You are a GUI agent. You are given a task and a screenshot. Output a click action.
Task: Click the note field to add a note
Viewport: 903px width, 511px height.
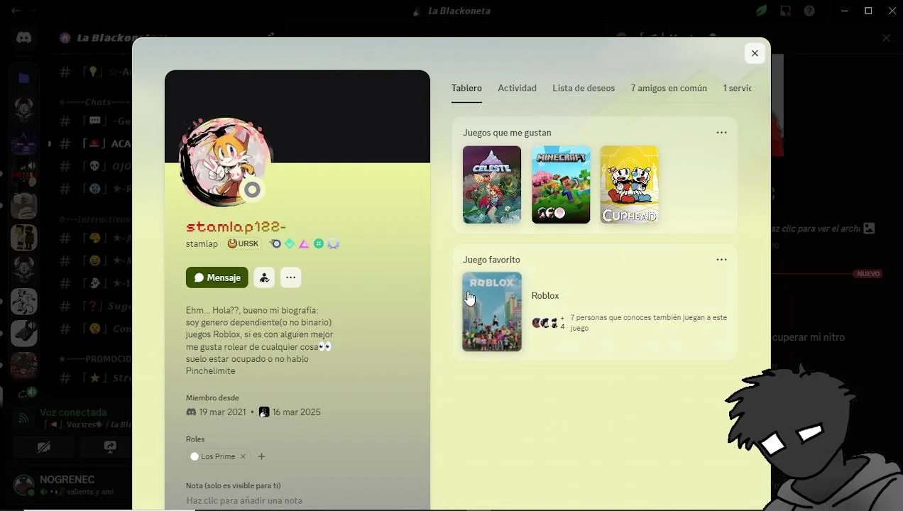[297, 500]
